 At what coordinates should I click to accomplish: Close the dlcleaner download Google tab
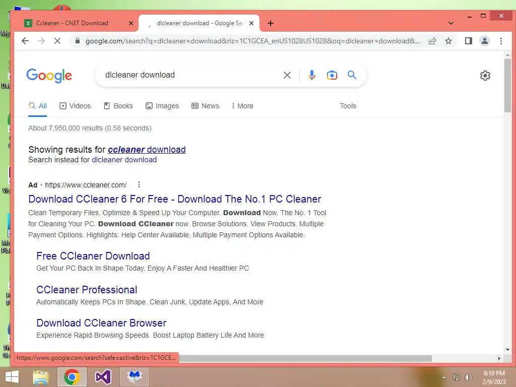251,23
